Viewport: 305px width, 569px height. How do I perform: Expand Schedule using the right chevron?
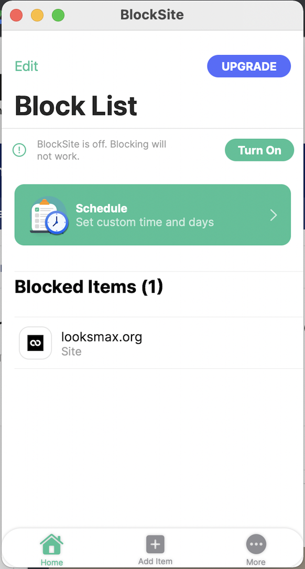tap(274, 215)
